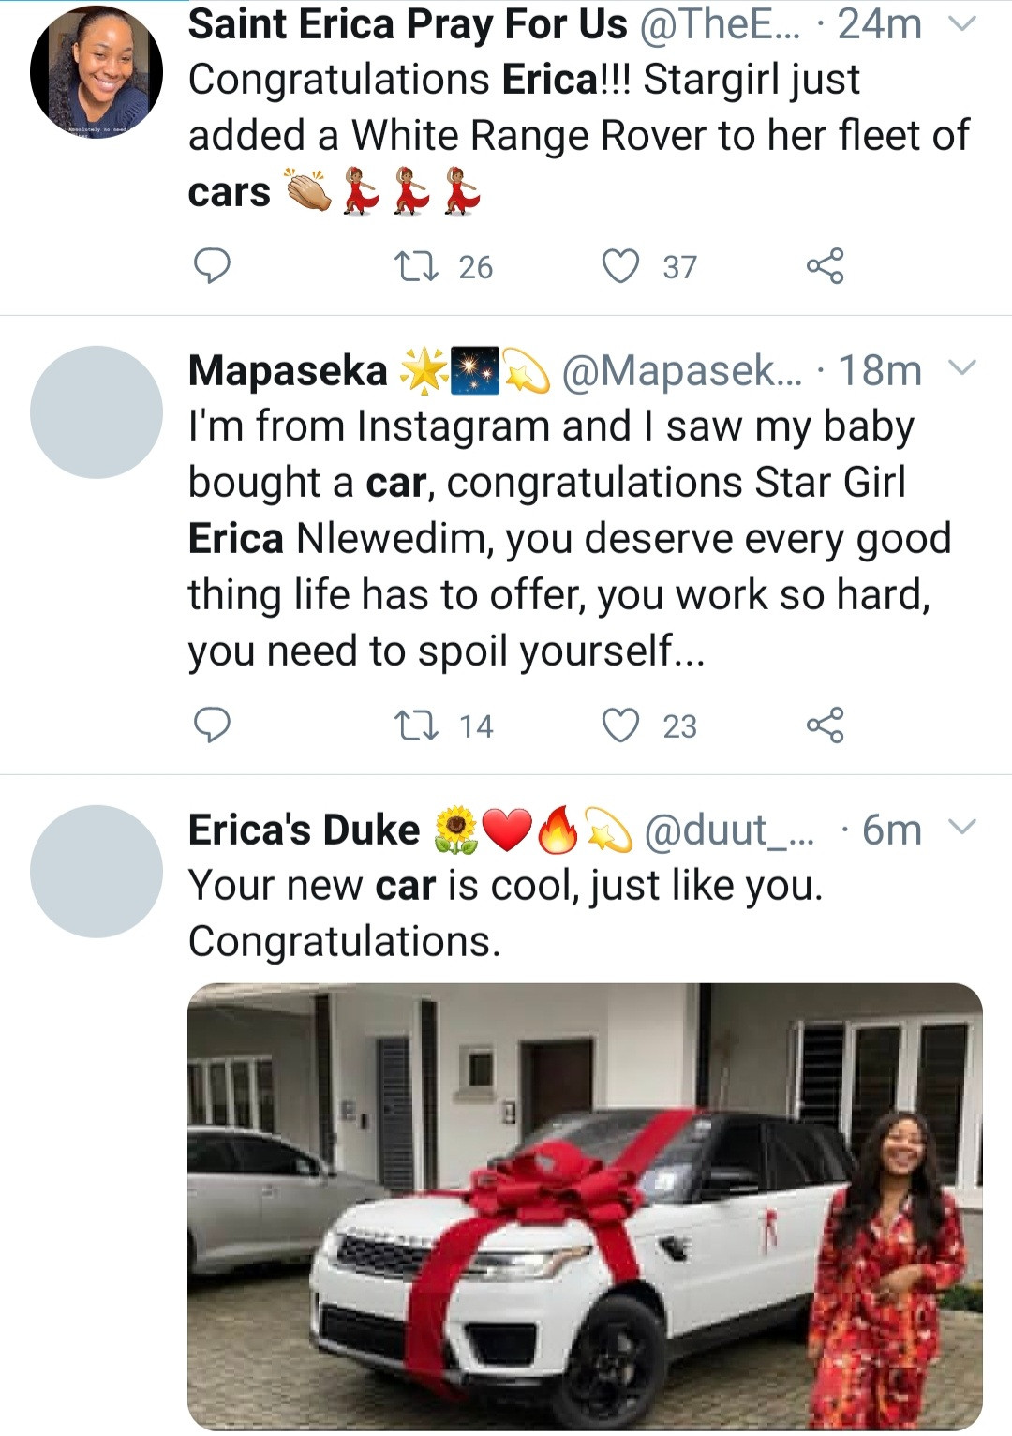1012x1436 pixels.
Task: Like the tweet with 37 likes
Action: (620, 266)
